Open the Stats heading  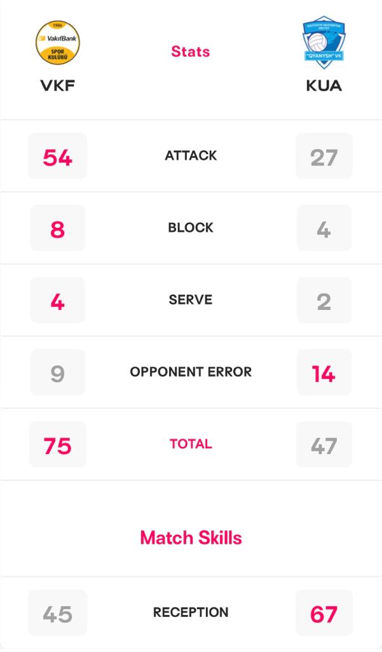point(191,52)
